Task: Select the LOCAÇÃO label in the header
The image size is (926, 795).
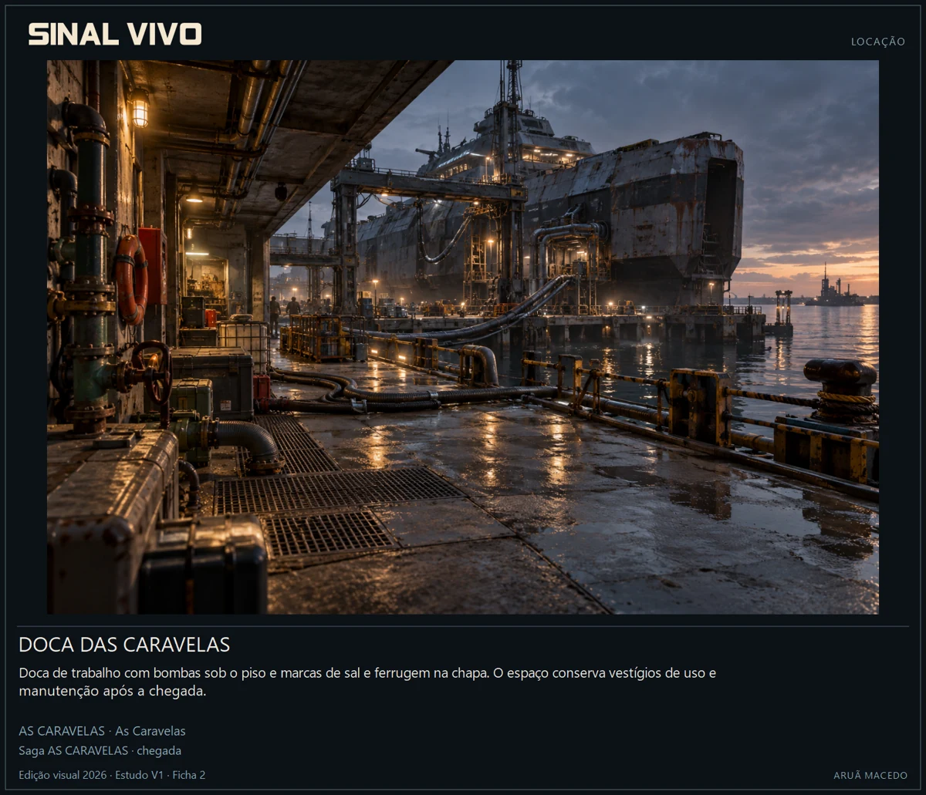Action: 878,42
